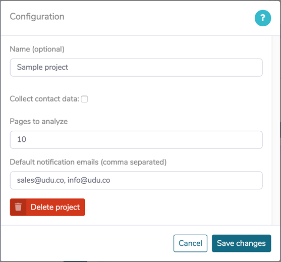Viewport: 281px width, 262px height.
Task: Click the 'Pages to analyze' label
Action: coord(39,121)
